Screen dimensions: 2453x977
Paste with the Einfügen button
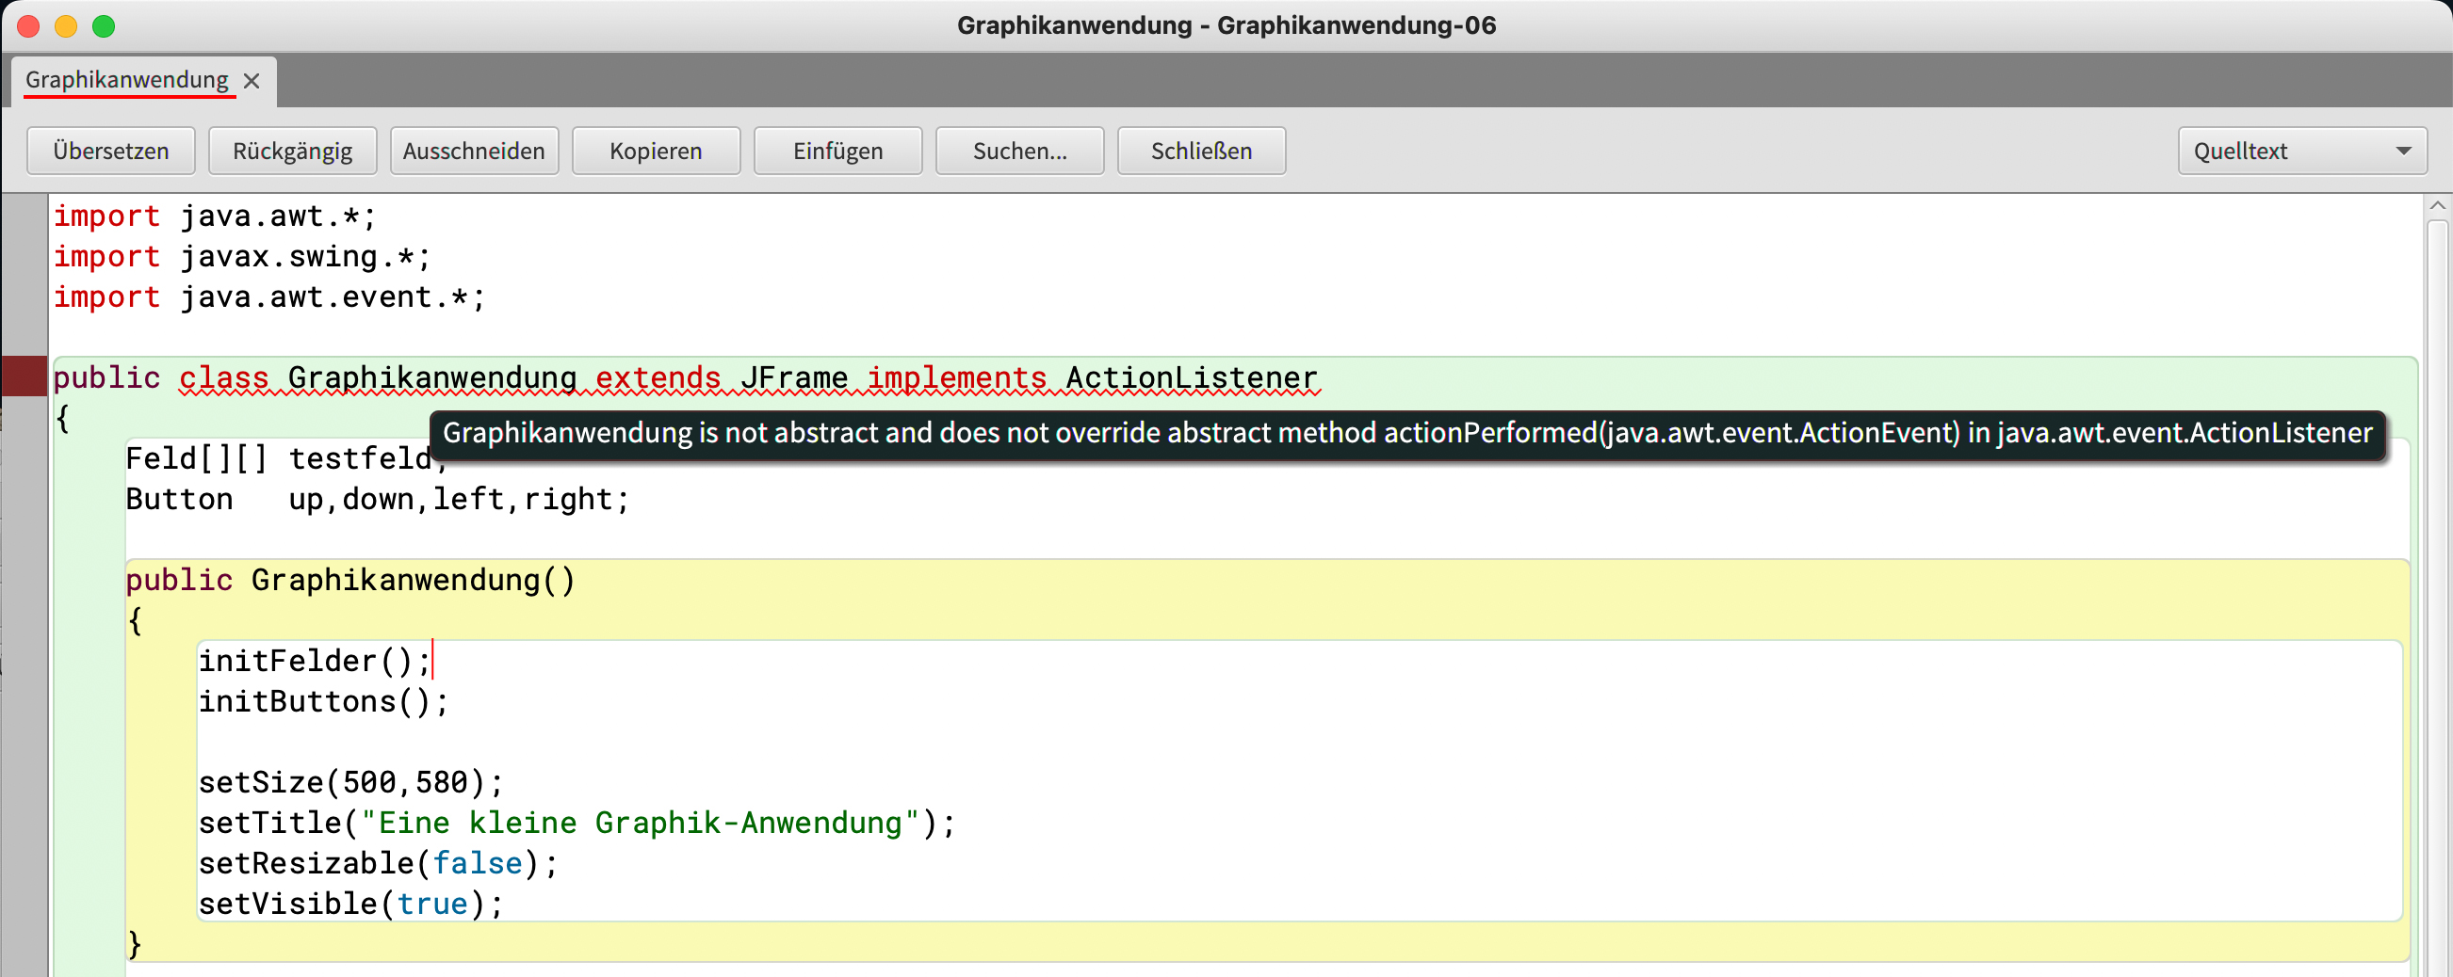point(838,152)
